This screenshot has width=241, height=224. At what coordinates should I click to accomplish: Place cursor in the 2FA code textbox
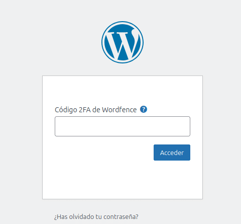coord(123,126)
